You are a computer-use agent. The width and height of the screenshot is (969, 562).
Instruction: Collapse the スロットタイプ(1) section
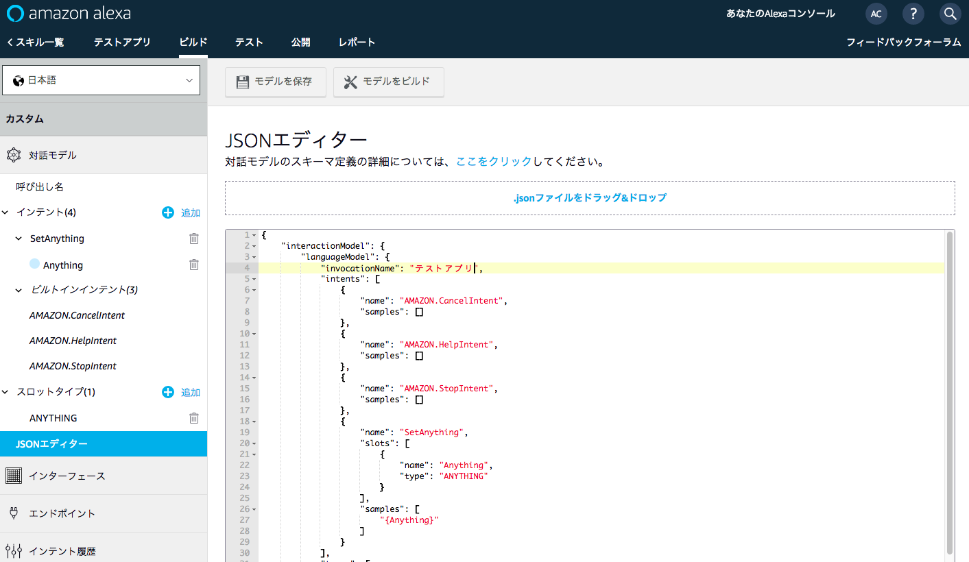[x=7, y=392]
